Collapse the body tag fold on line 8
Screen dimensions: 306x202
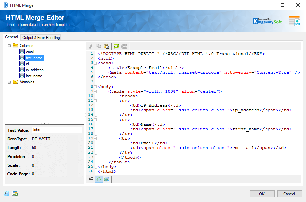coord(95,87)
